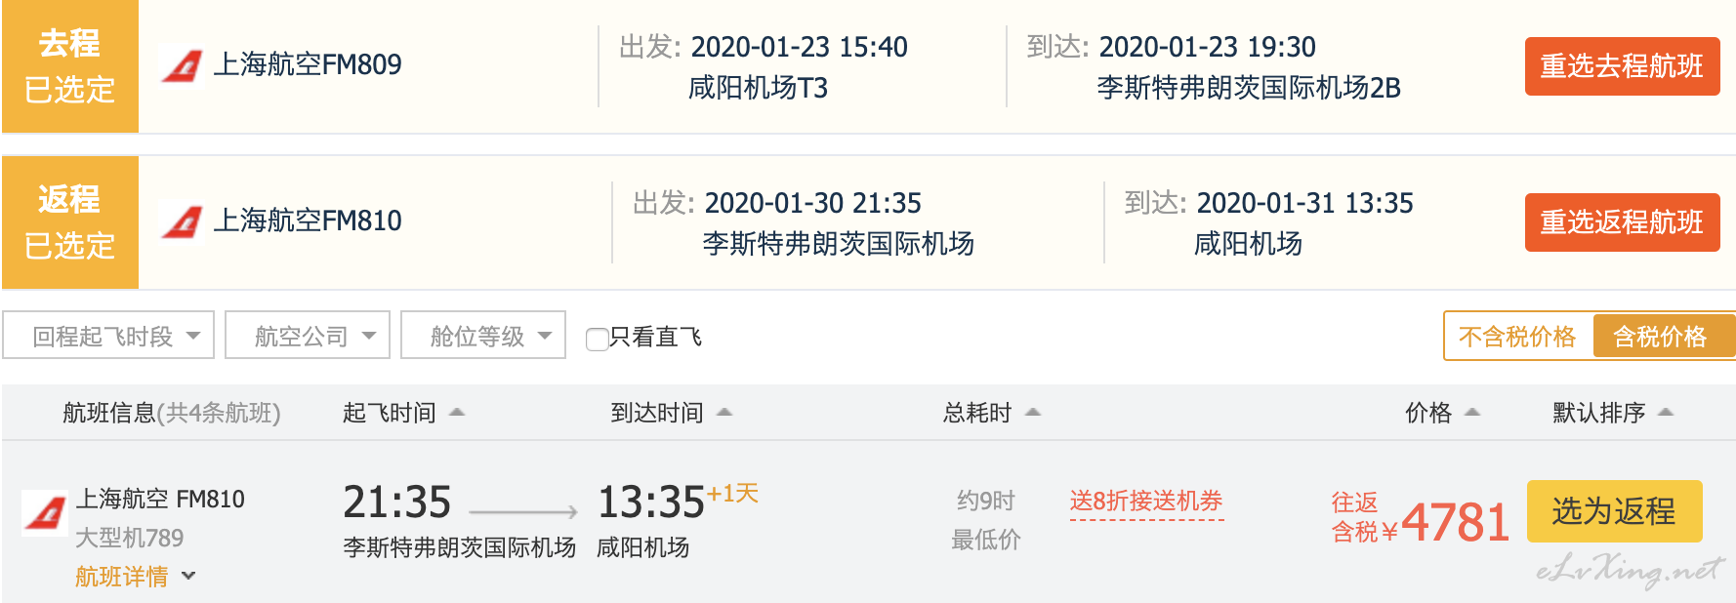Click the Shanghai Airlines logo beside FM809

(182, 65)
